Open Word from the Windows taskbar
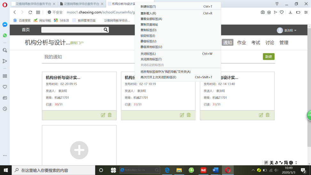This screenshot has height=175, width=311. click(x=215, y=170)
